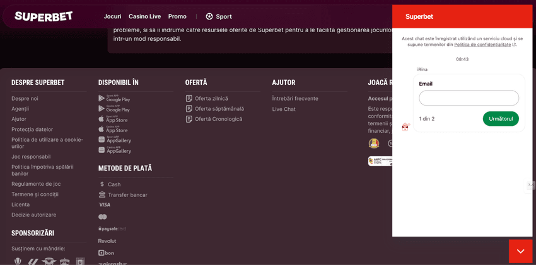The image size is (536, 265).
Task: Open the Casino Live menu item
Action: pos(144,16)
